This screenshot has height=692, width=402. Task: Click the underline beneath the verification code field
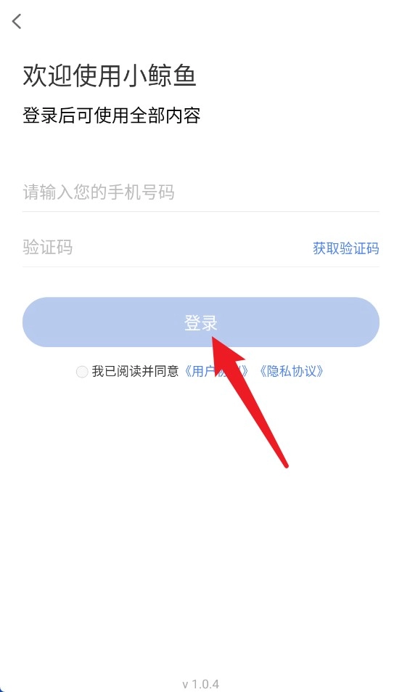coord(200,266)
